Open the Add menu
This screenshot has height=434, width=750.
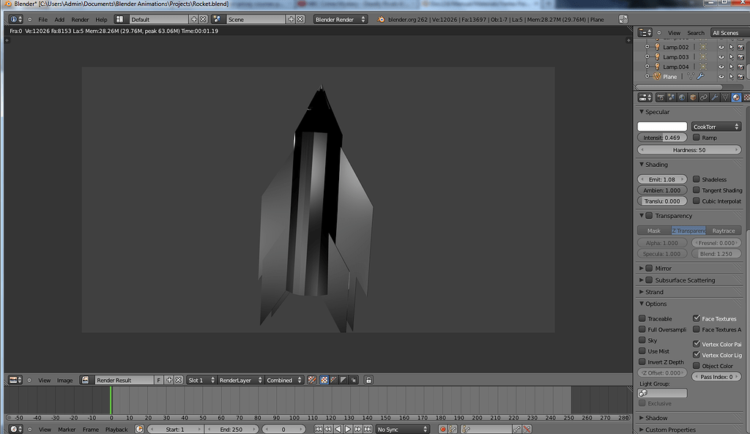pyautogui.click(x=59, y=20)
